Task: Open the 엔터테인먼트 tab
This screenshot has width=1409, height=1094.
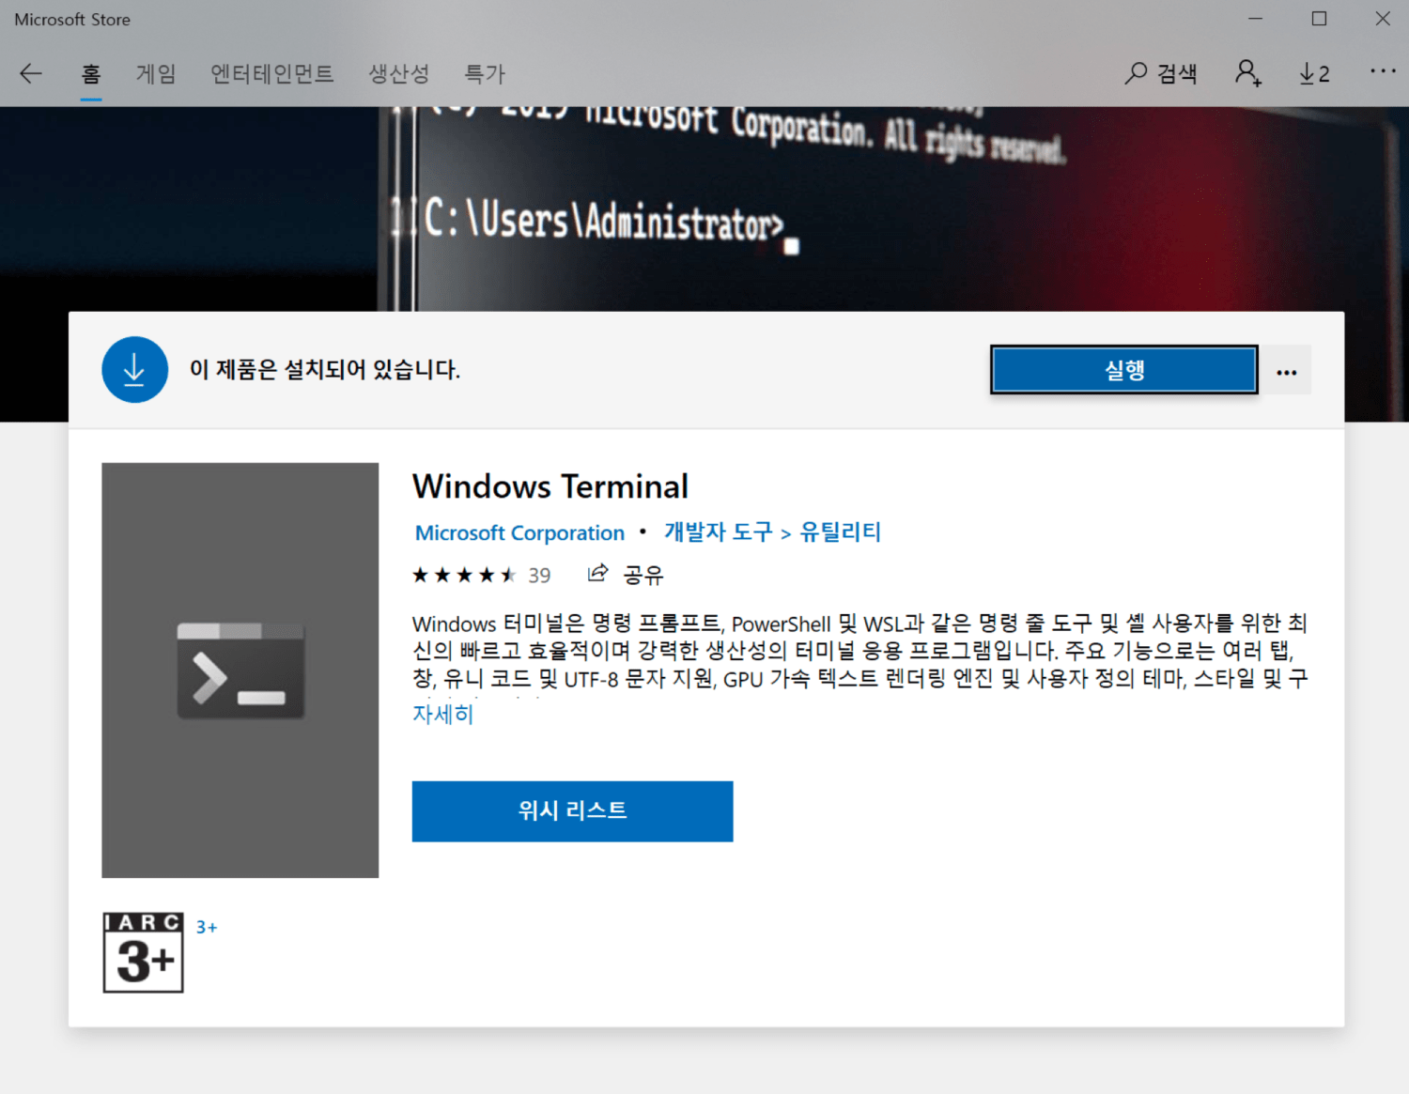Action: pos(272,74)
